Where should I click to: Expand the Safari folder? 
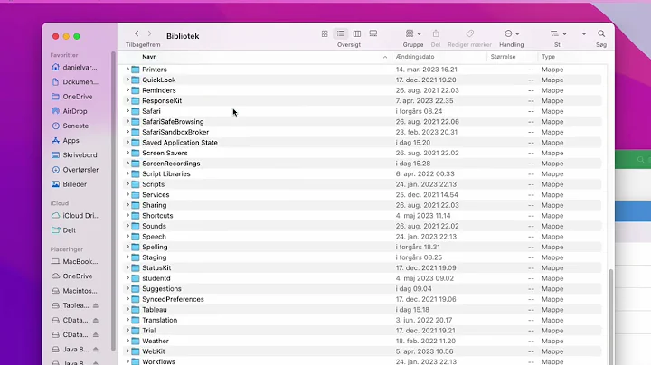tap(127, 111)
